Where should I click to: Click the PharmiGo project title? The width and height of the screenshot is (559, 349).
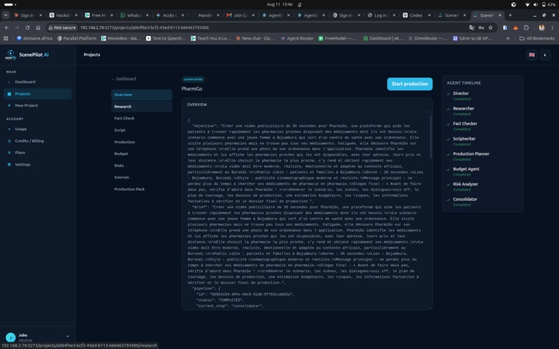click(192, 89)
